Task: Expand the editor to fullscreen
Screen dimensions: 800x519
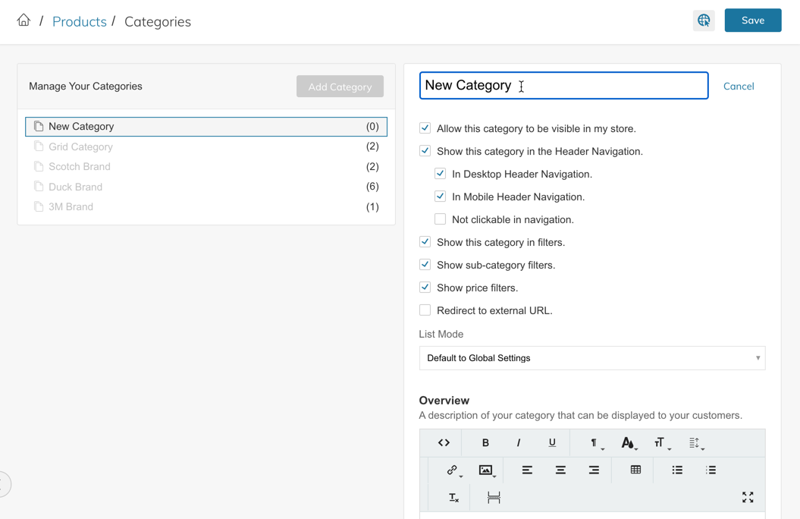Action: [748, 498]
